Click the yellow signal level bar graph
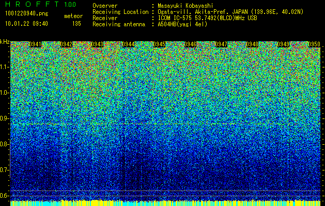The width and height of the screenshot is (325, 206). point(165,203)
